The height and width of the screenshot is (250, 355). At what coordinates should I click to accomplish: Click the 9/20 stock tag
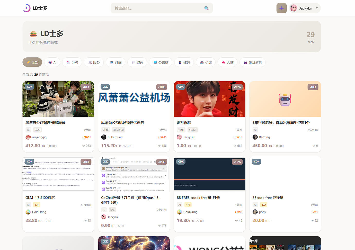(37, 130)
